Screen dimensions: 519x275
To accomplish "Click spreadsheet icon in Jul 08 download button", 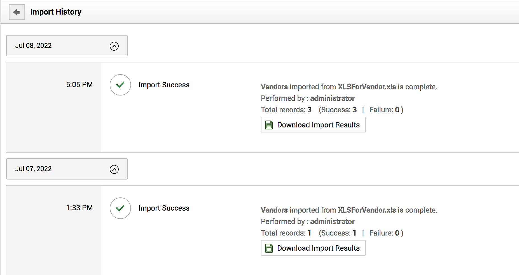I will click(x=269, y=125).
